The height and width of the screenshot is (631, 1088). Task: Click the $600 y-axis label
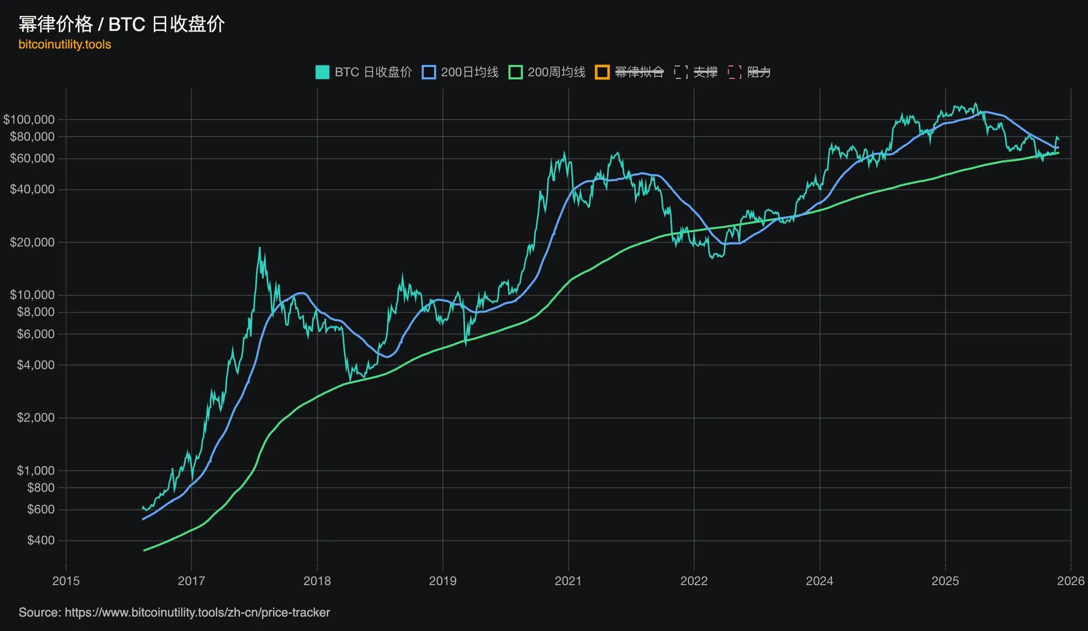coord(41,509)
